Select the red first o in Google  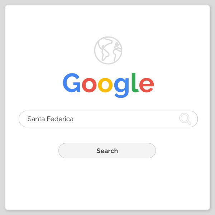pos(89,85)
